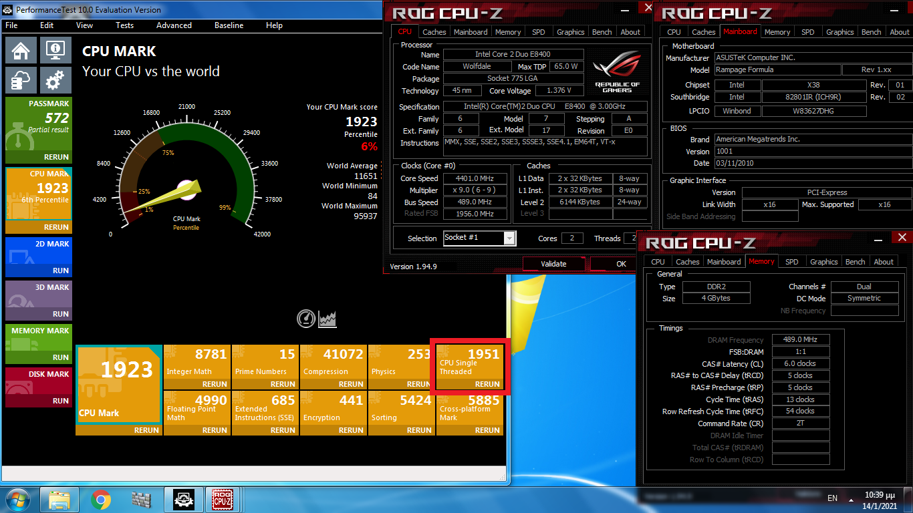Rerun the Encryption test

pyautogui.click(x=351, y=430)
